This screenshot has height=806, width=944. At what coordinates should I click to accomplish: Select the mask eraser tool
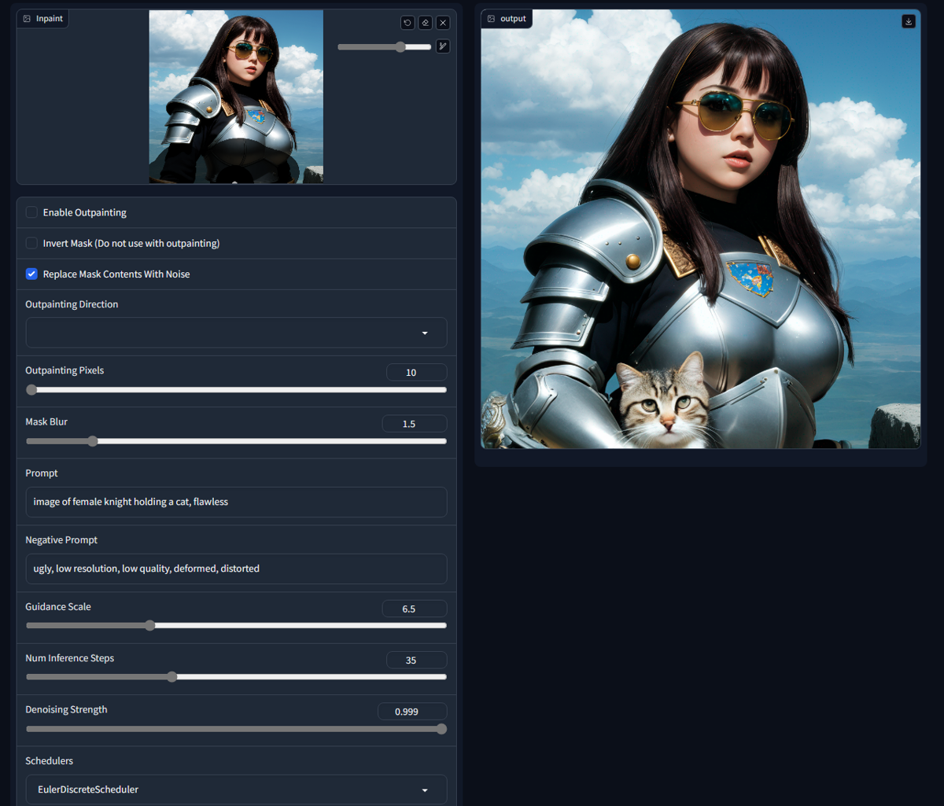pos(425,23)
